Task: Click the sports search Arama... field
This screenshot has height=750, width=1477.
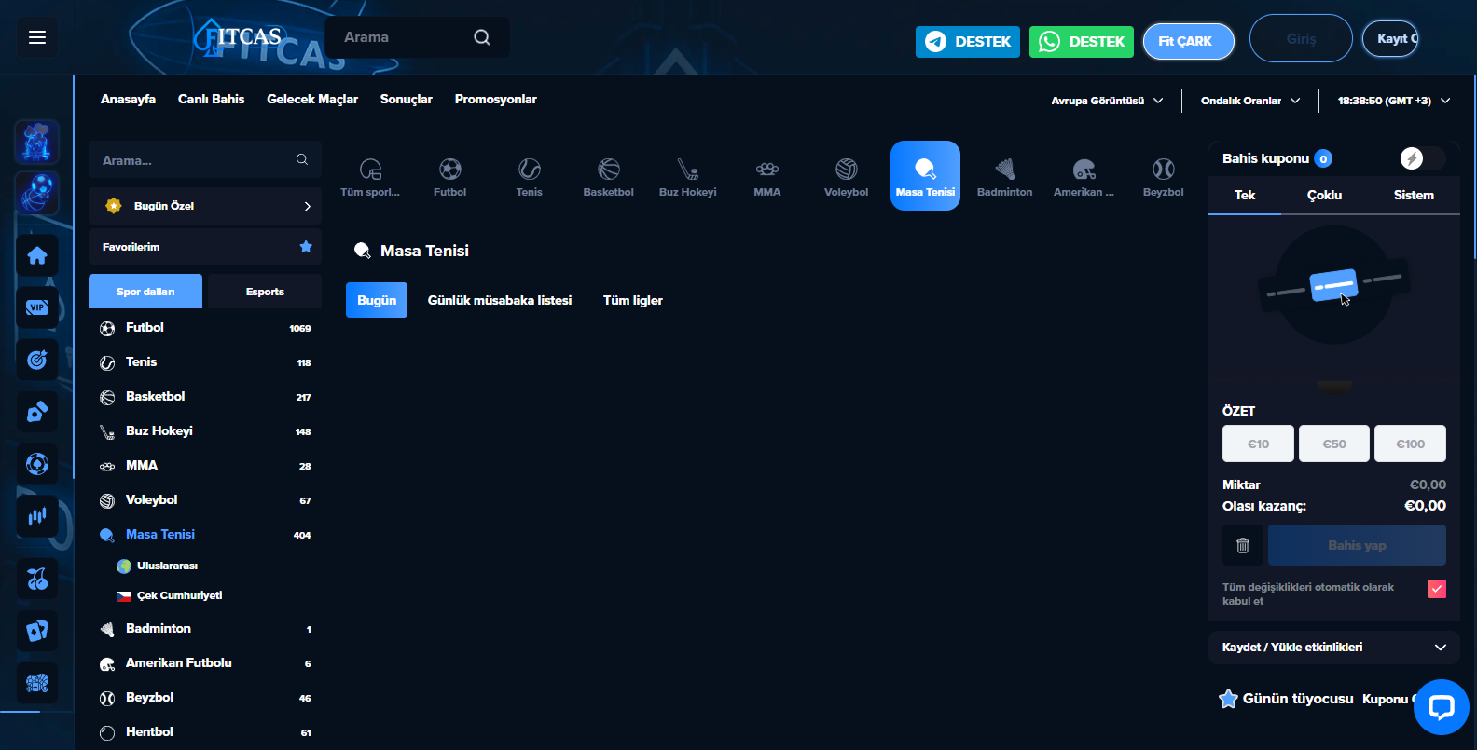Action: (x=196, y=160)
